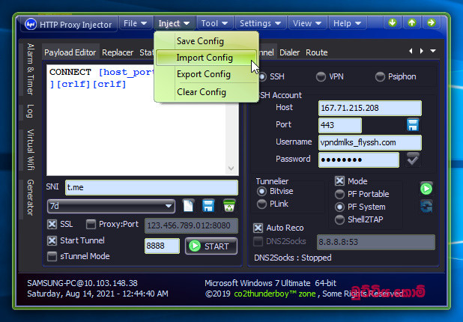Choose the Bitvise tunnelier option
The width and height of the screenshot is (463, 322).
coord(261,191)
